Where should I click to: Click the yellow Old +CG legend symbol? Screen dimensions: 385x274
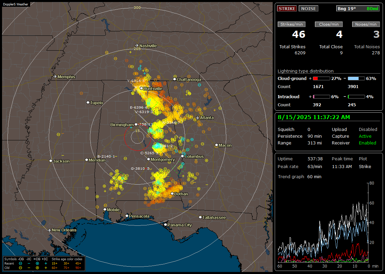pos(37,268)
